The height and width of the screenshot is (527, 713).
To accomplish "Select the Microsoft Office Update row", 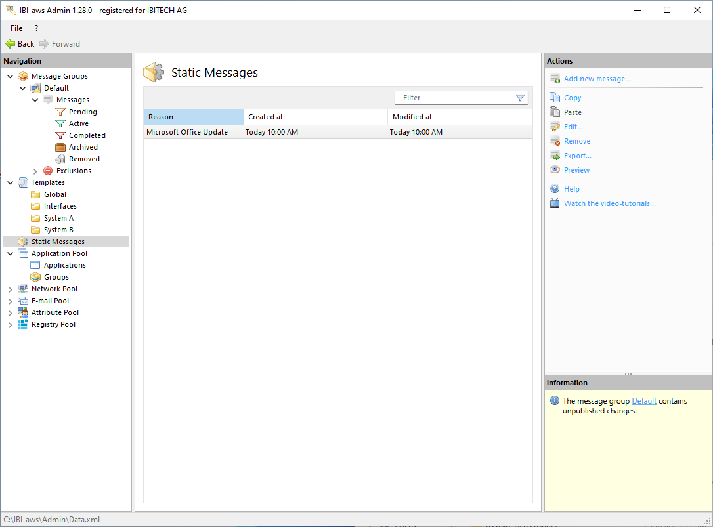I will 187,132.
